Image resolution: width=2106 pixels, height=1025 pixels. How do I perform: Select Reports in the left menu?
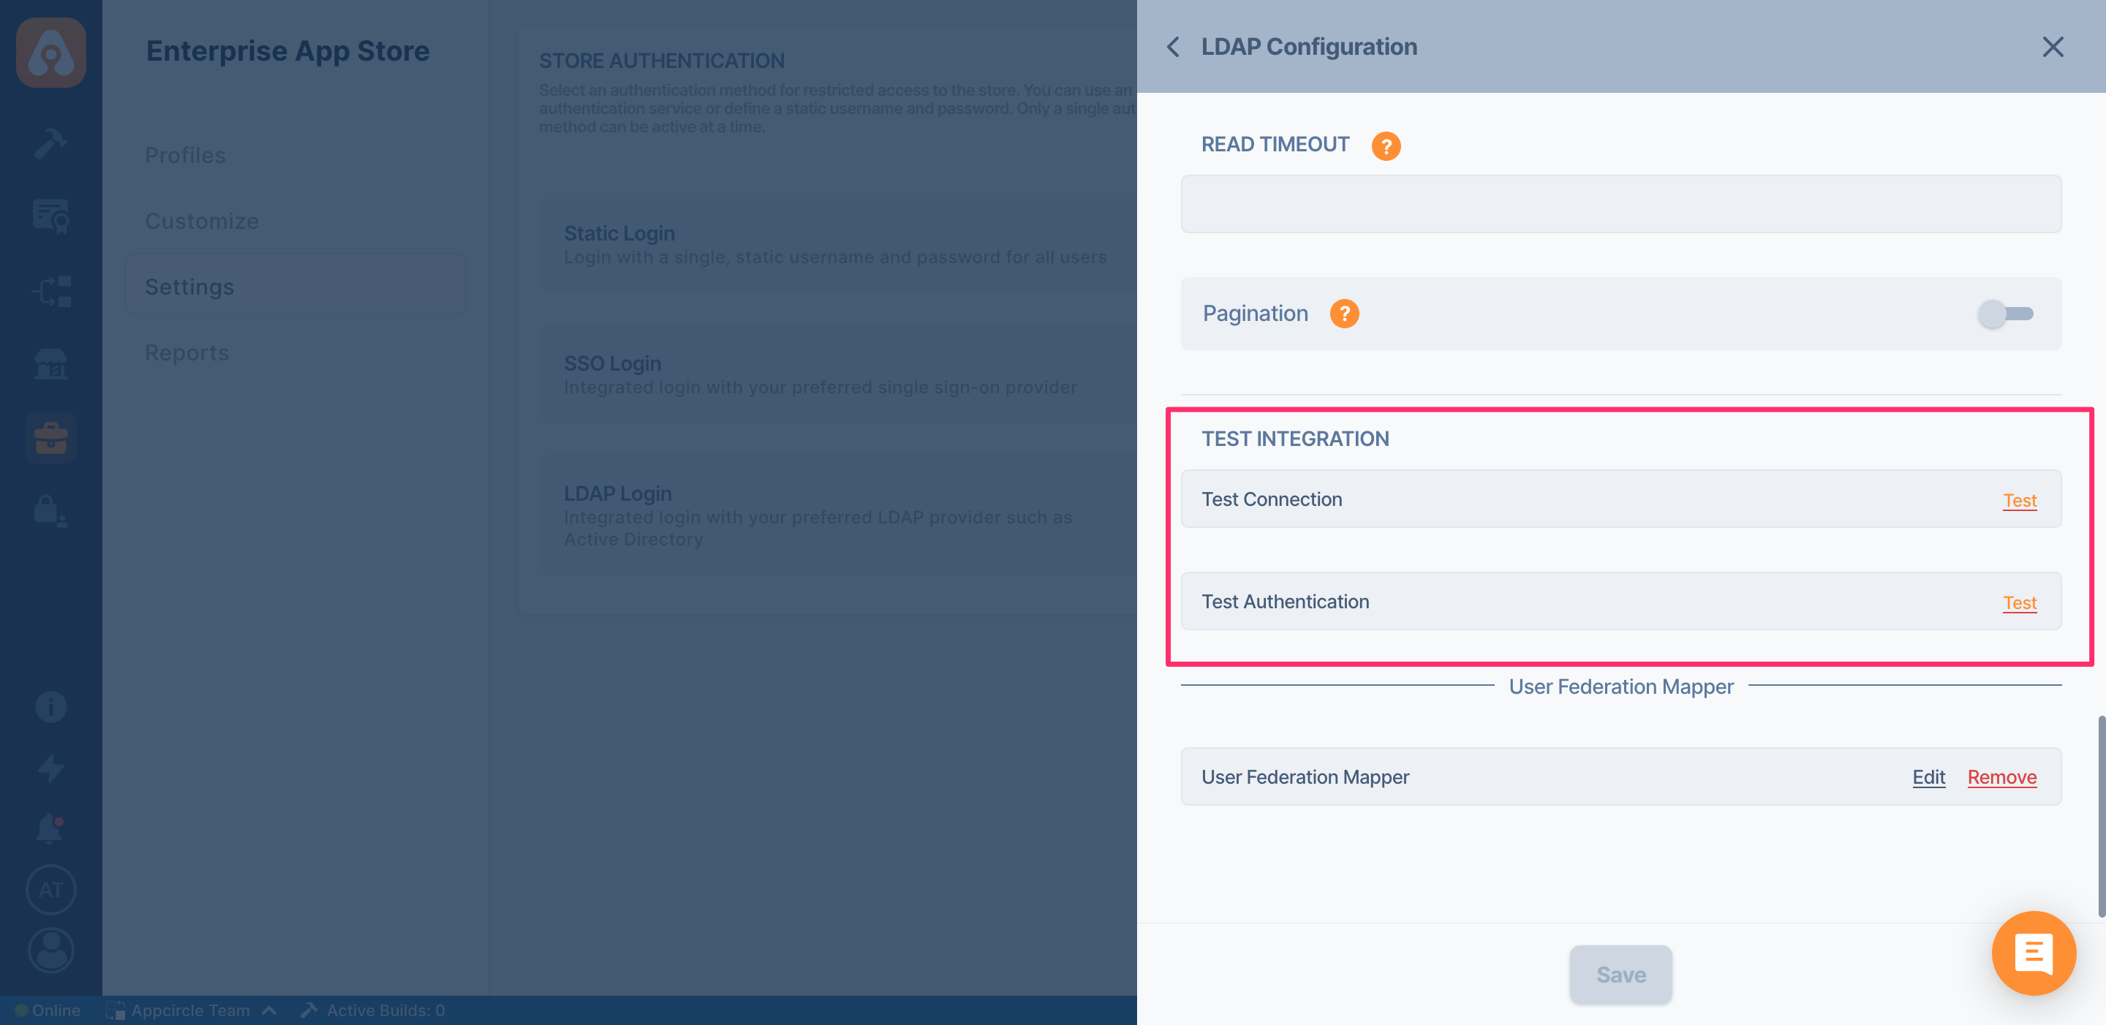click(186, 352)
